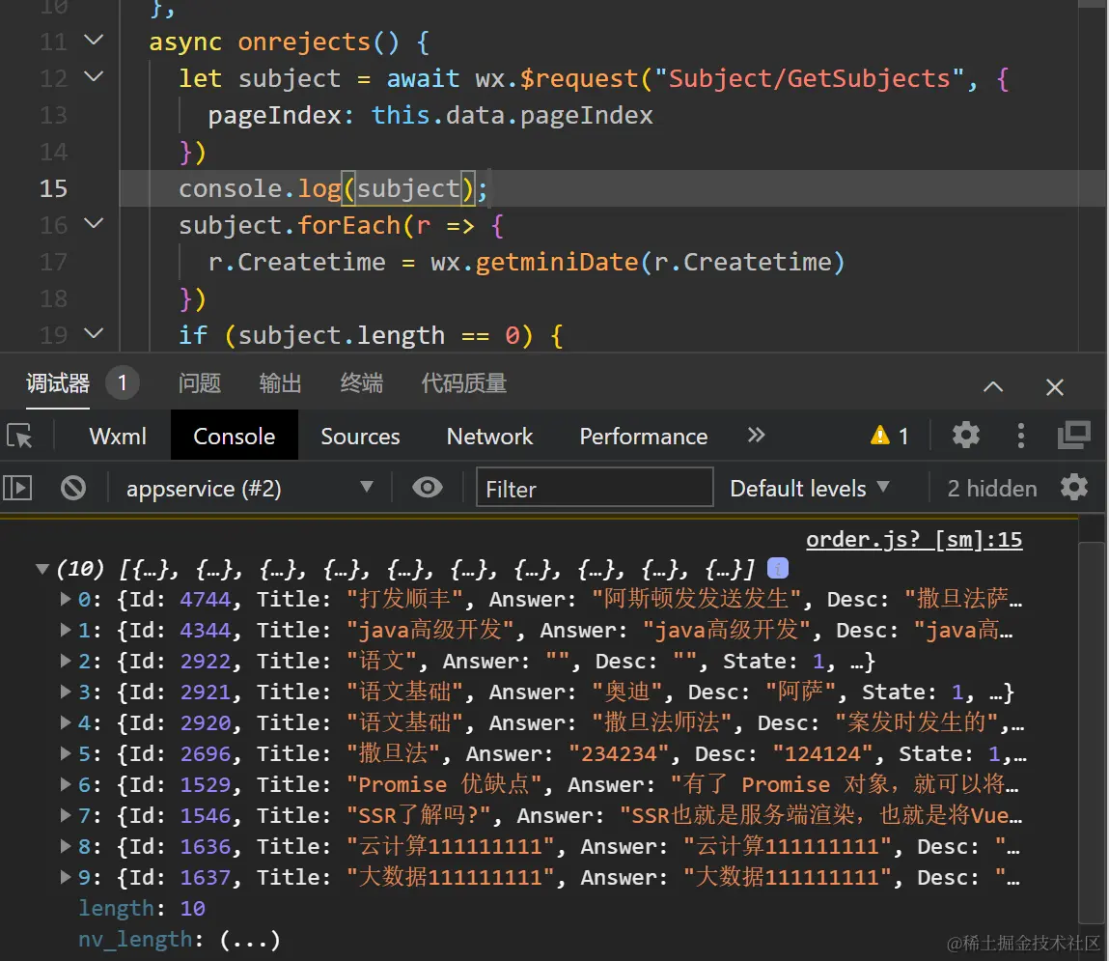
Task: Fold code block at line 12
Action: click(x=94, y=75)
